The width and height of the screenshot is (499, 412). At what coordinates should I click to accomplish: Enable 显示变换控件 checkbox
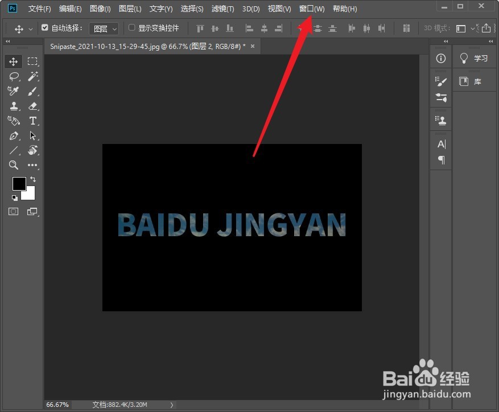pyautogui.click(x=132, y=28)
